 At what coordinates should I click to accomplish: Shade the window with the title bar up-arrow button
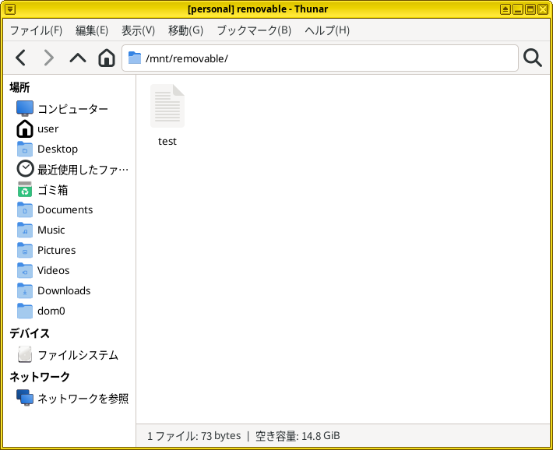(505, 9)
